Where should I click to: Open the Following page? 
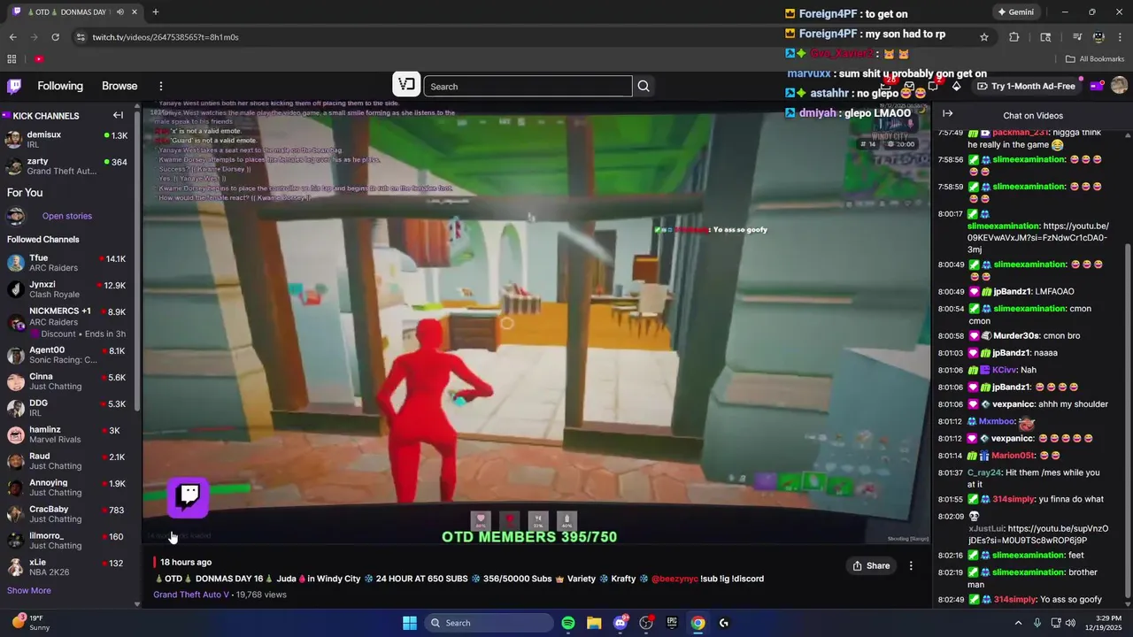pos(60,86)
